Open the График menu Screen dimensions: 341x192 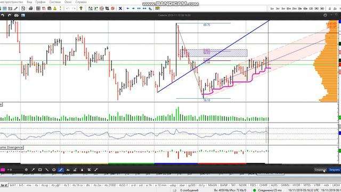point(40,2)
